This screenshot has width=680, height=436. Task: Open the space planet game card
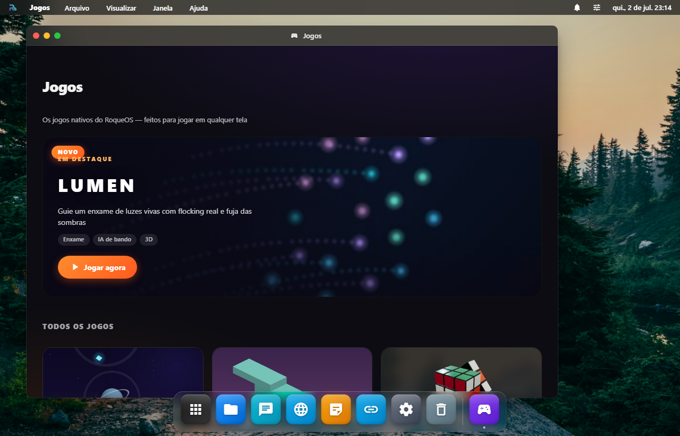(123, 373)
